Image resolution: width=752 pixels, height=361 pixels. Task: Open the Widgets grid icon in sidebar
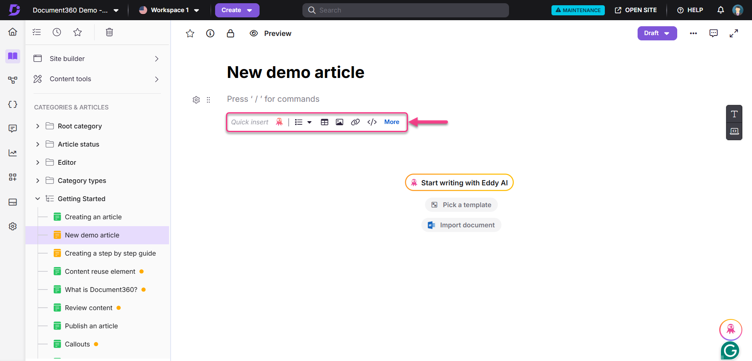click(x=13, y=177)
